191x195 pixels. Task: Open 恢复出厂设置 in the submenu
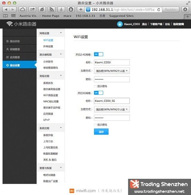click(50, 181)
